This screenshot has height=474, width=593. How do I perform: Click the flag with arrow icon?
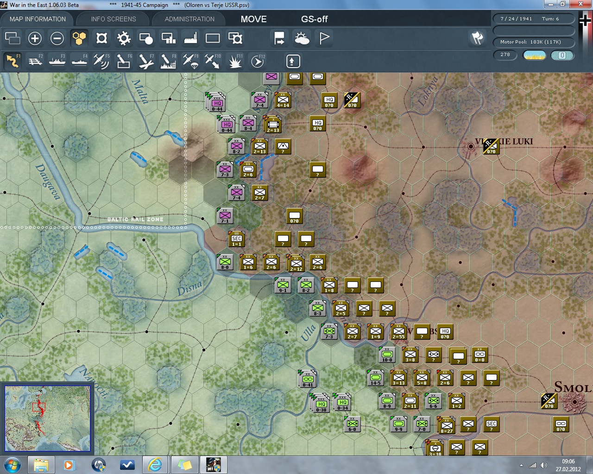pos(279,38)
